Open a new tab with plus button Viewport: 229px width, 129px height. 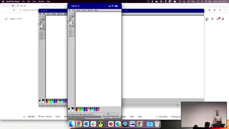47,6
